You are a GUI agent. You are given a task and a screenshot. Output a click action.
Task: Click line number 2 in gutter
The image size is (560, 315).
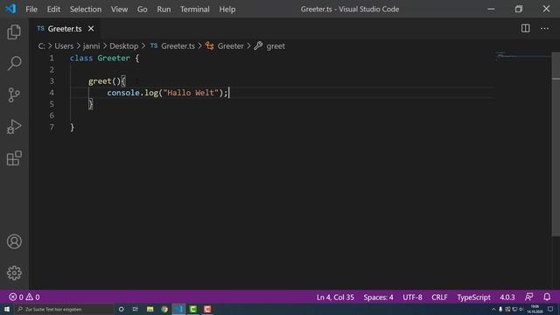tap(52, 69)
